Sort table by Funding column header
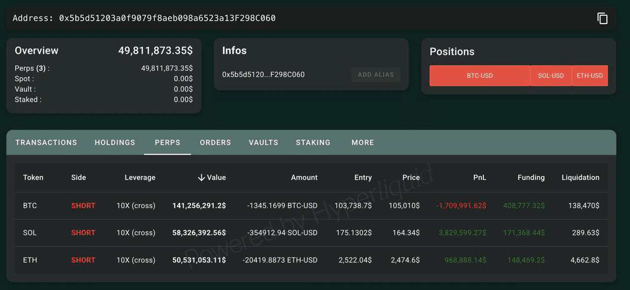630x290 pixels. click(x=531, y=177)
